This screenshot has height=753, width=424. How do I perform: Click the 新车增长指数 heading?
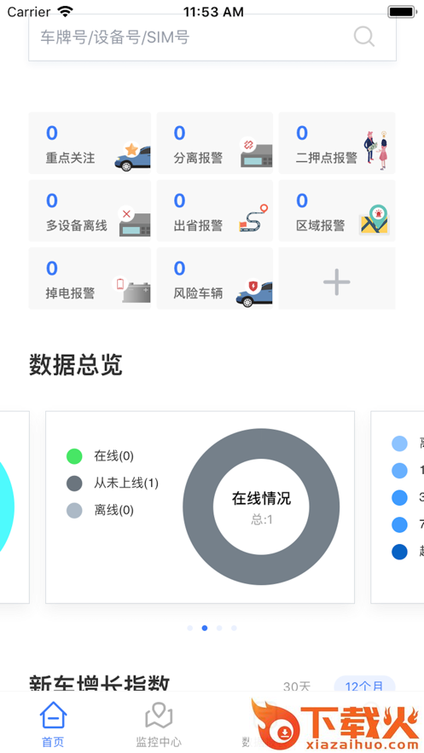[100, 683]
